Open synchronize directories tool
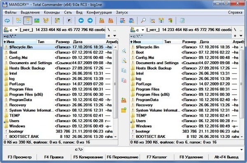This screenshot has width=247, height=163. pyautogui.click(x=161, y=21)
